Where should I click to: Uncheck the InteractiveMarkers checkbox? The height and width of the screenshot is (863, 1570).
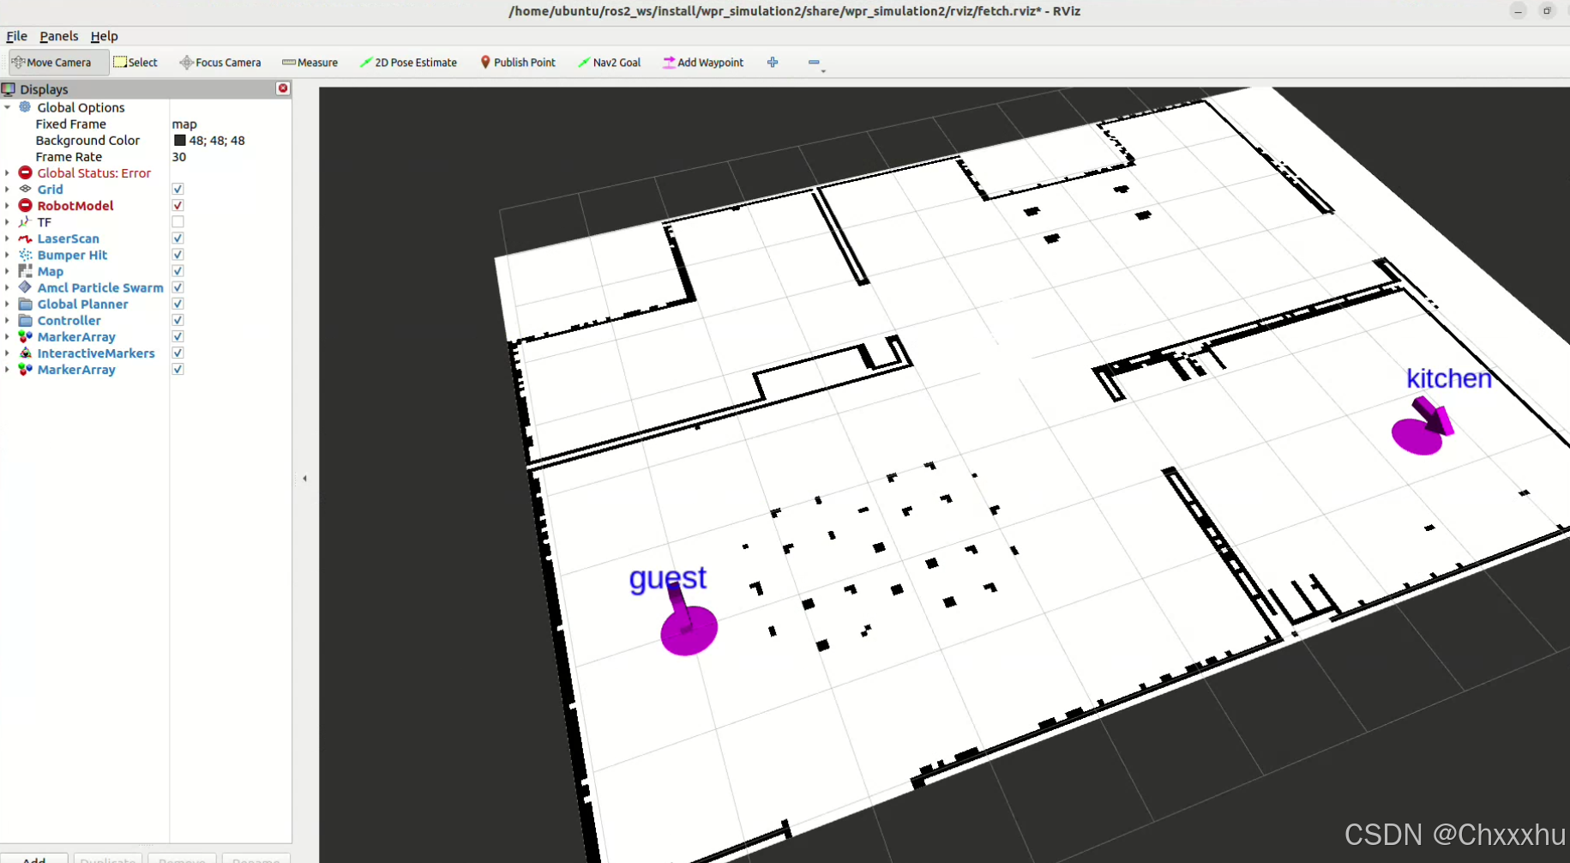pyautogui.click(x=177, y=353)
